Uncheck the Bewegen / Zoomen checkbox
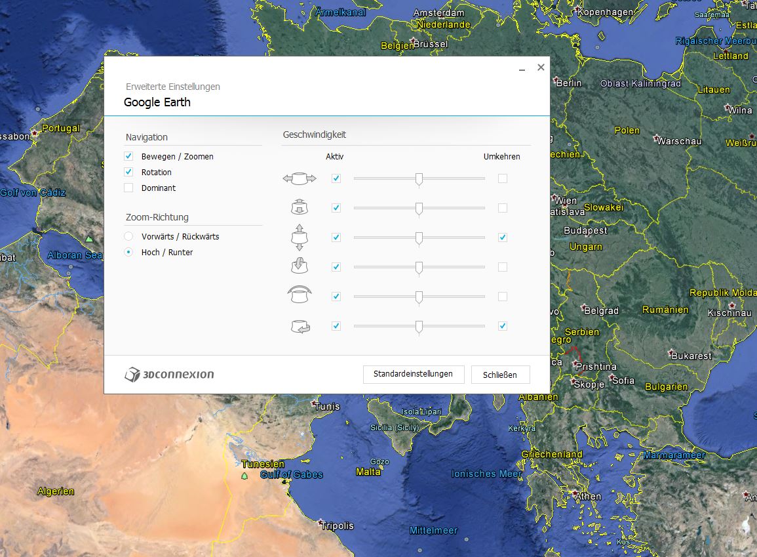Viewport: 757px width, 557px height. [128, 156]
